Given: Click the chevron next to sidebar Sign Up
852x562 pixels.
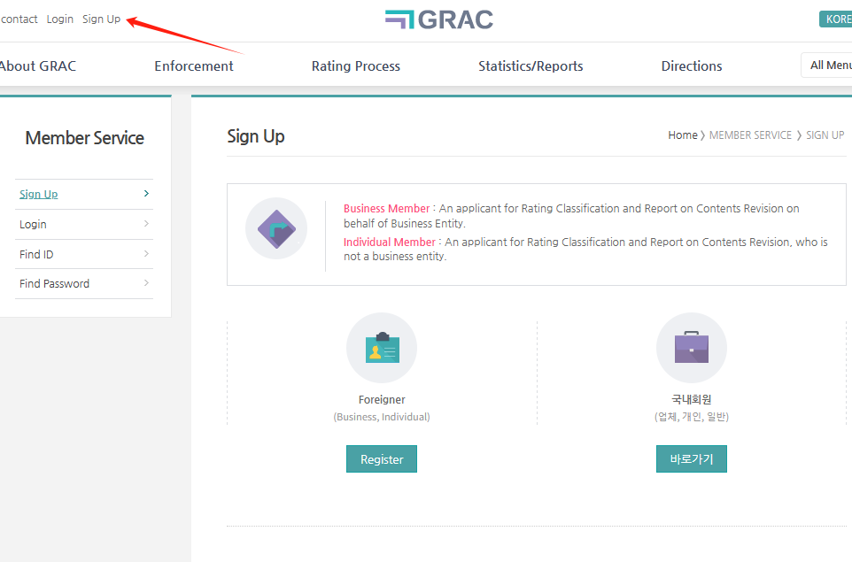Looking at the screenshot, I should coord(146,193).
